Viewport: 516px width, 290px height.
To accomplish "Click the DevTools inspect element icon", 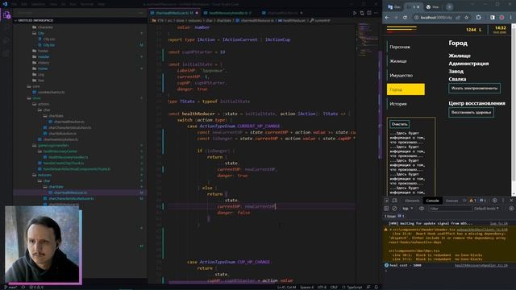I will pyautogui.click(x=387, y=201).
